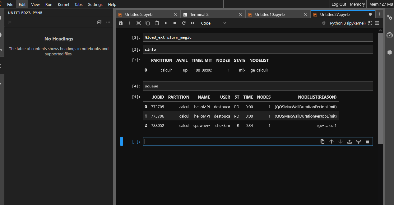Move the active cell up

click(x=331, y=142)
